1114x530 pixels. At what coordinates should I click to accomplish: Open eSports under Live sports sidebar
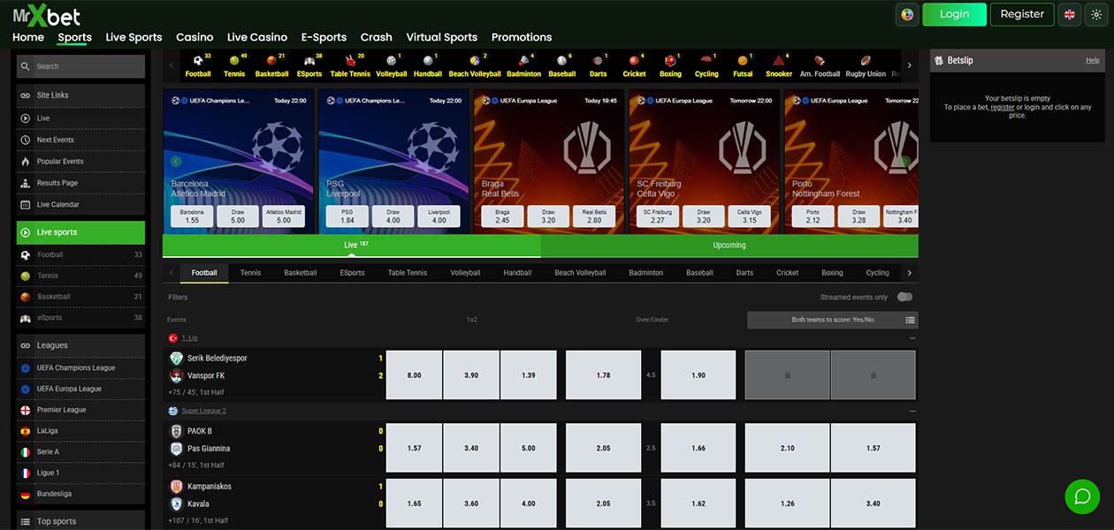[x=80, y=318]
